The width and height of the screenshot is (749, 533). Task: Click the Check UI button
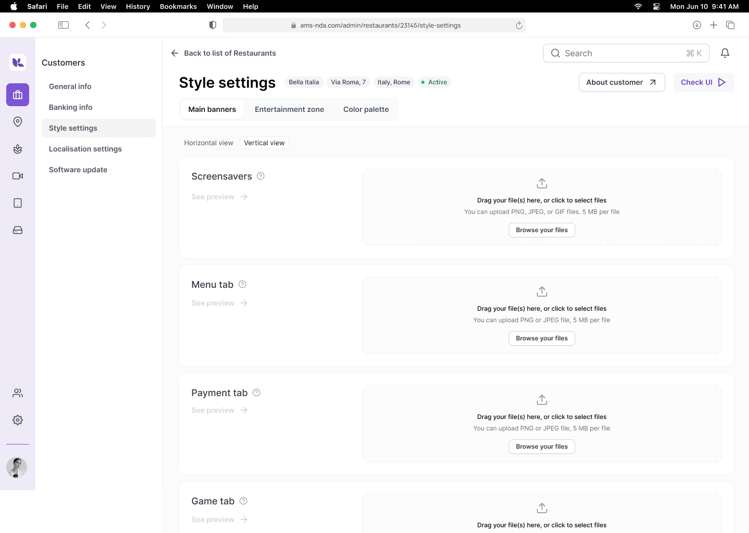[704, 82]
